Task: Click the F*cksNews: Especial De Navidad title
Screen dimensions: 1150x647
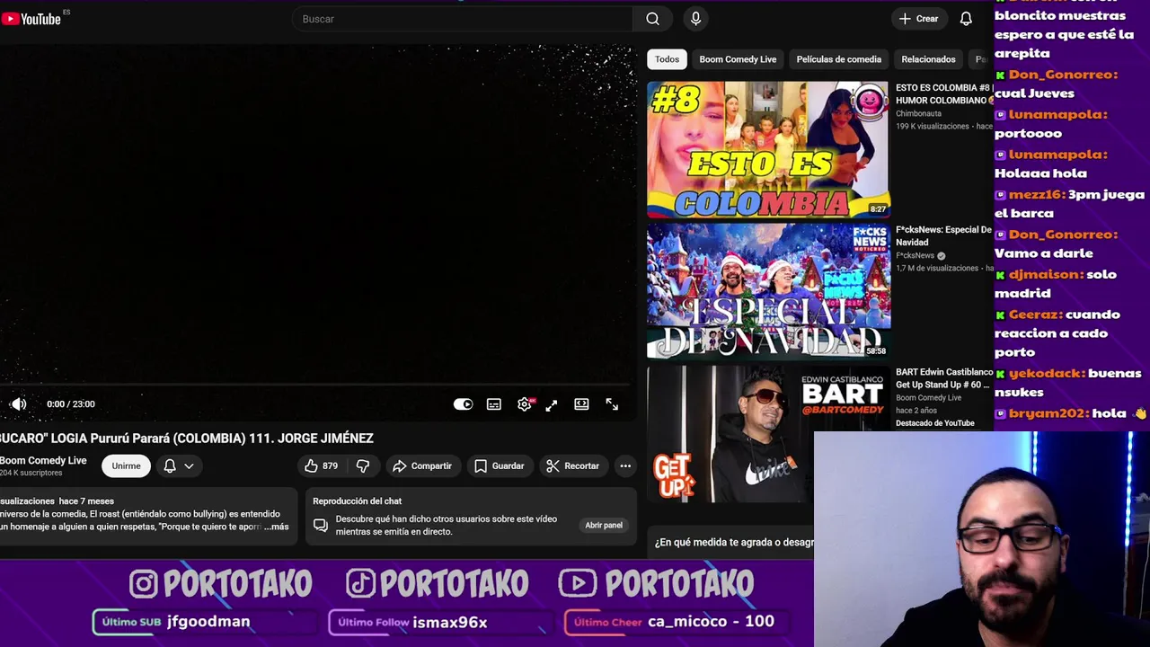Action: [x=943, y=235]
